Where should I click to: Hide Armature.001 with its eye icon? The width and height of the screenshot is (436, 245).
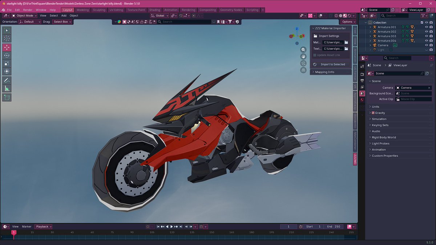427,27
